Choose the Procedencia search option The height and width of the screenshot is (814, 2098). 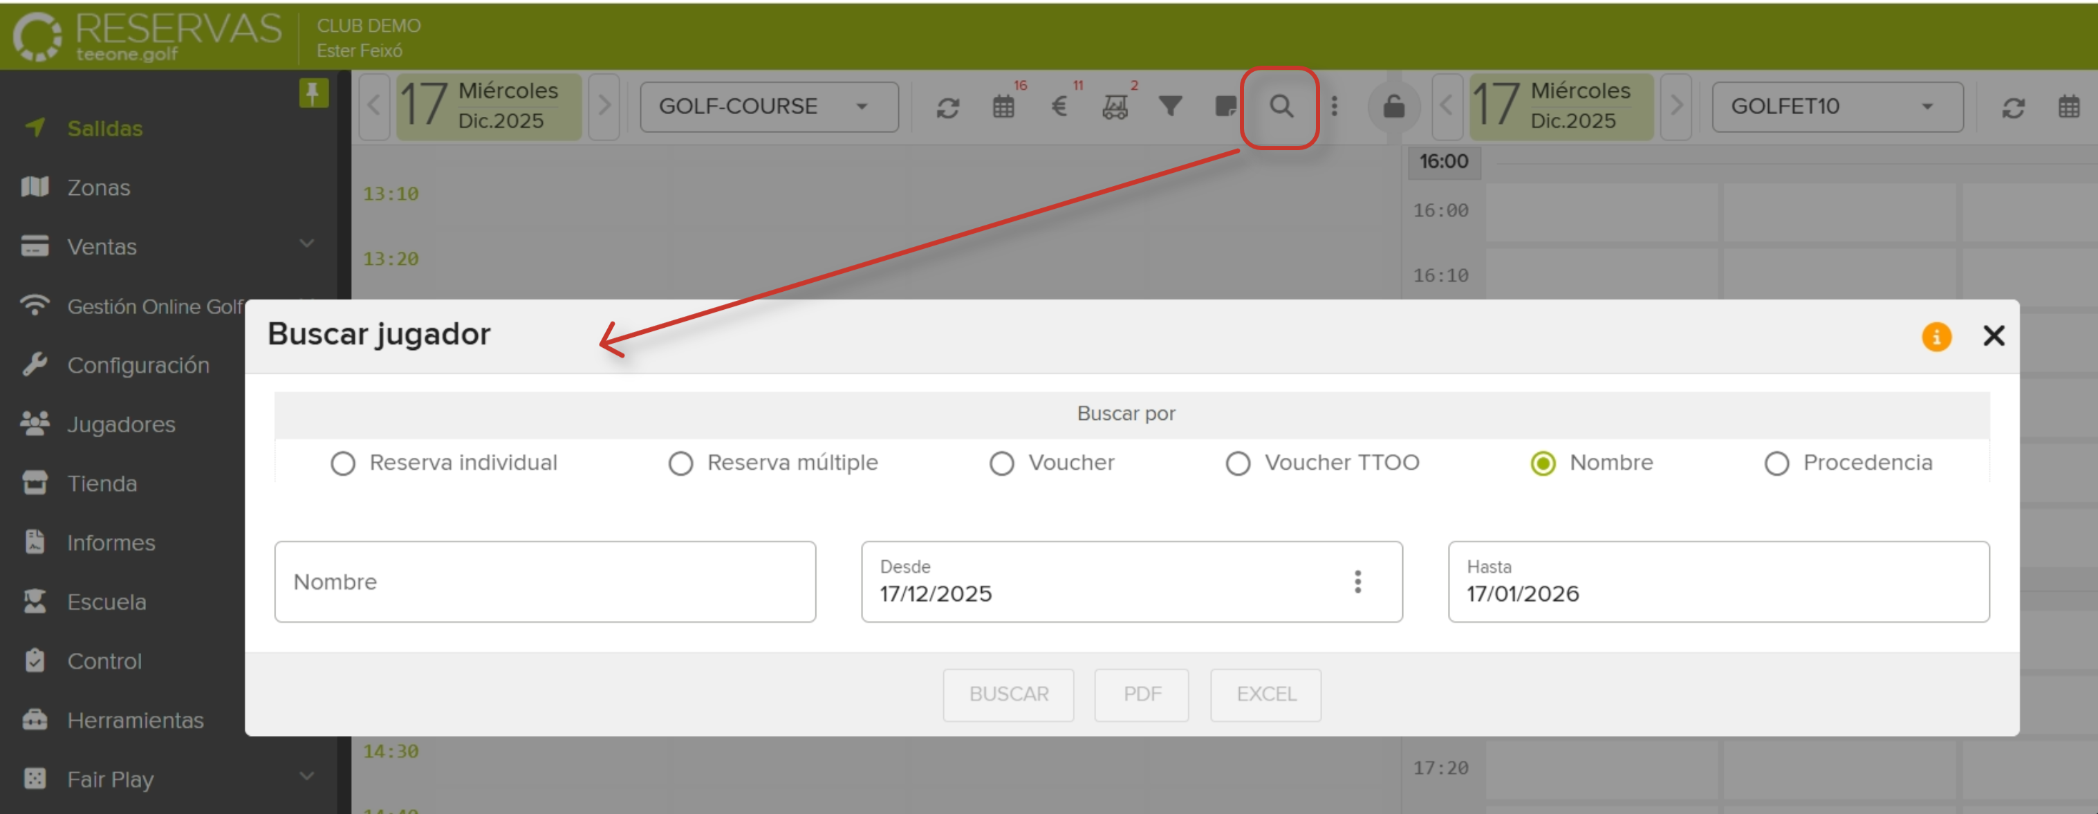coord(1776,463)
